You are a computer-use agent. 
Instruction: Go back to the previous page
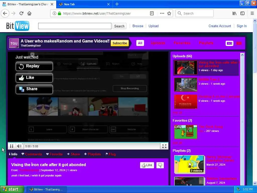click(x=5, y=13)
